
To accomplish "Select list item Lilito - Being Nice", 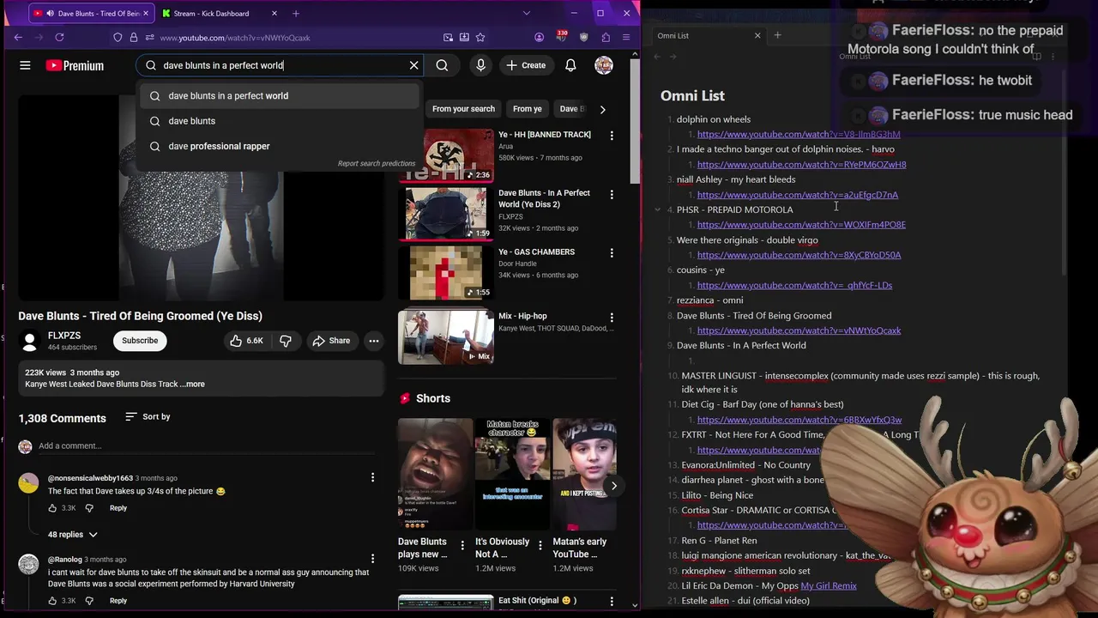I will [x=717, y=495].
